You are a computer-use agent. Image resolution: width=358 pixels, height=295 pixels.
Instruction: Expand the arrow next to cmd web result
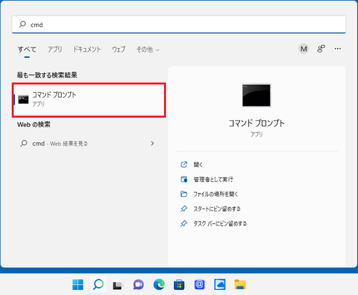coord(152,144)
